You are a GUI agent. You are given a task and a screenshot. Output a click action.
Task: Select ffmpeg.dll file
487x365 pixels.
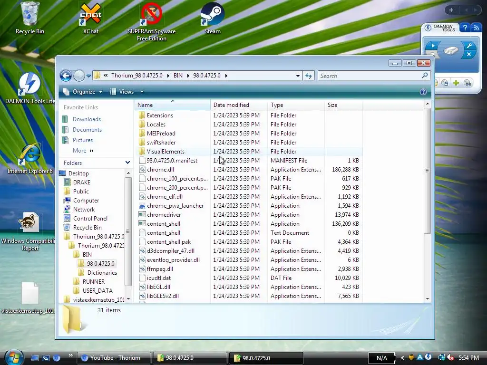[x=160, y=269]
